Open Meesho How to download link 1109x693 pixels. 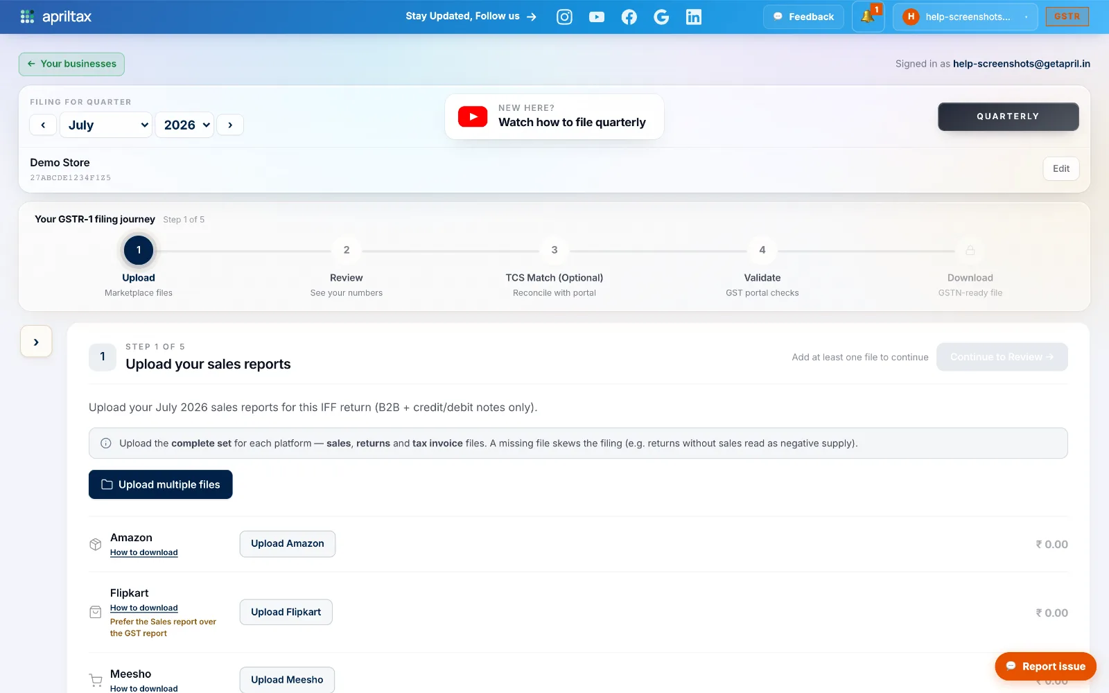point(144,688)
